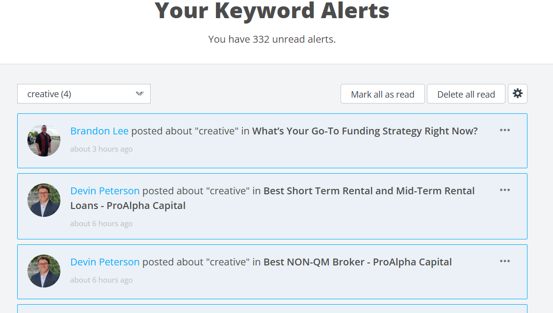Screen dimensions: 553x313
Task: Open options menu for NON-QM Broker alert
Action: click(504, 261)
